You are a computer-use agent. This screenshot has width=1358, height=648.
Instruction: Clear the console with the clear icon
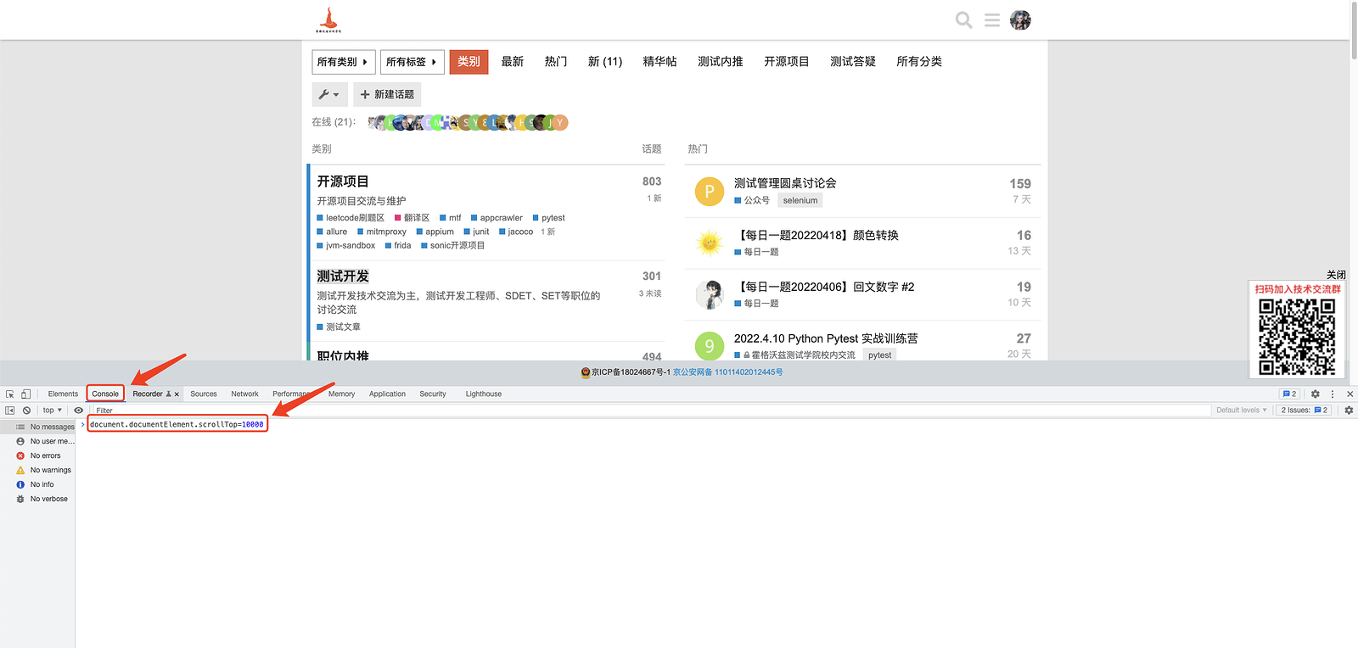tap(26, 411)
